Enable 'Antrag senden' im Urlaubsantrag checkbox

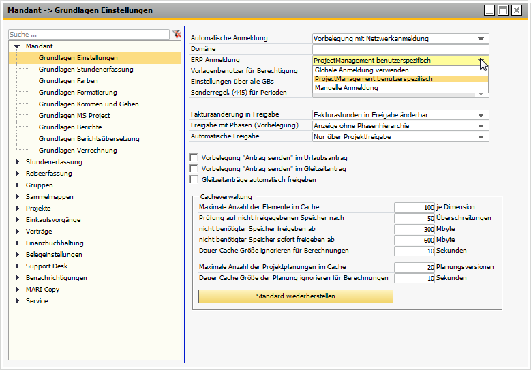pyautogui.click(x=194, y=157)
